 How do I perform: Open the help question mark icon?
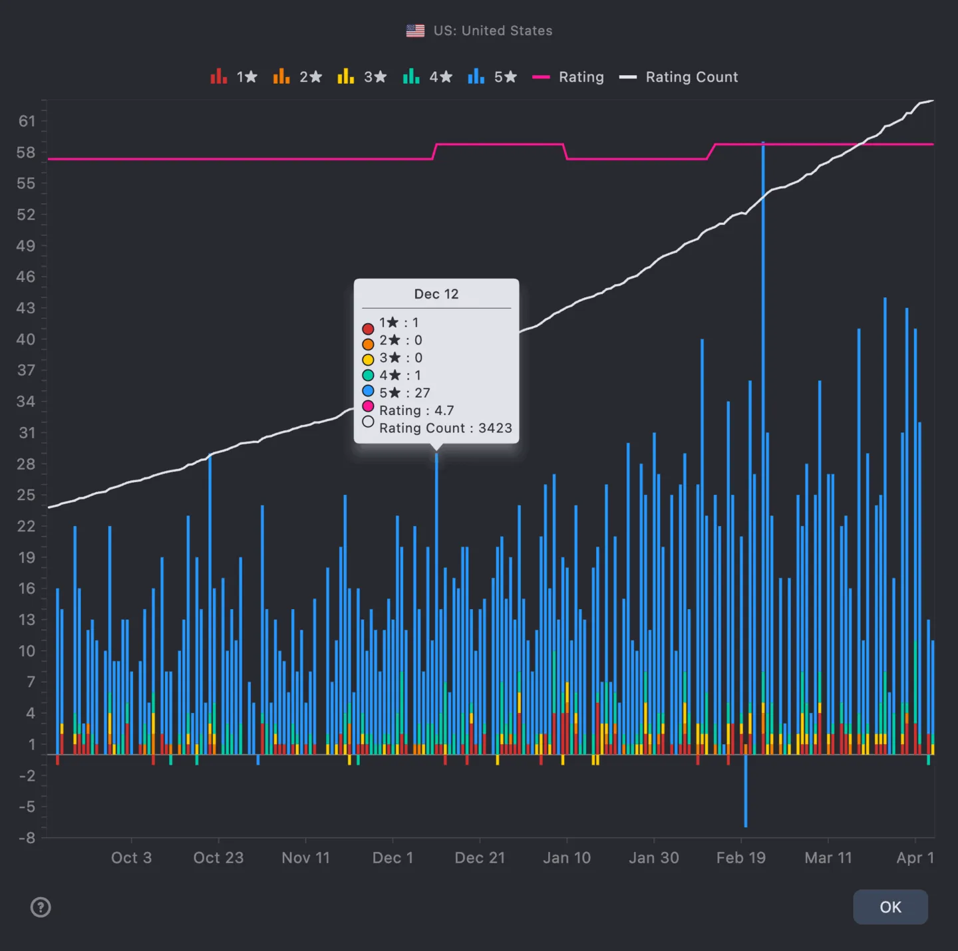click(x=41, y=907)
